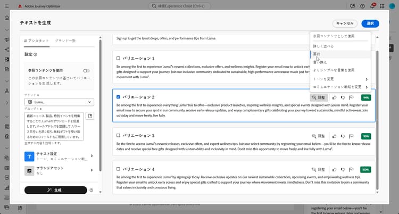Click the キャンセル button
Viewport: 399px width, 214px height.
345,23
